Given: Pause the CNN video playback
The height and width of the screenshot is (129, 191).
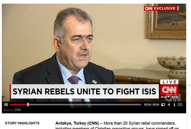Looking at the screenshot, I should (6, 105).
